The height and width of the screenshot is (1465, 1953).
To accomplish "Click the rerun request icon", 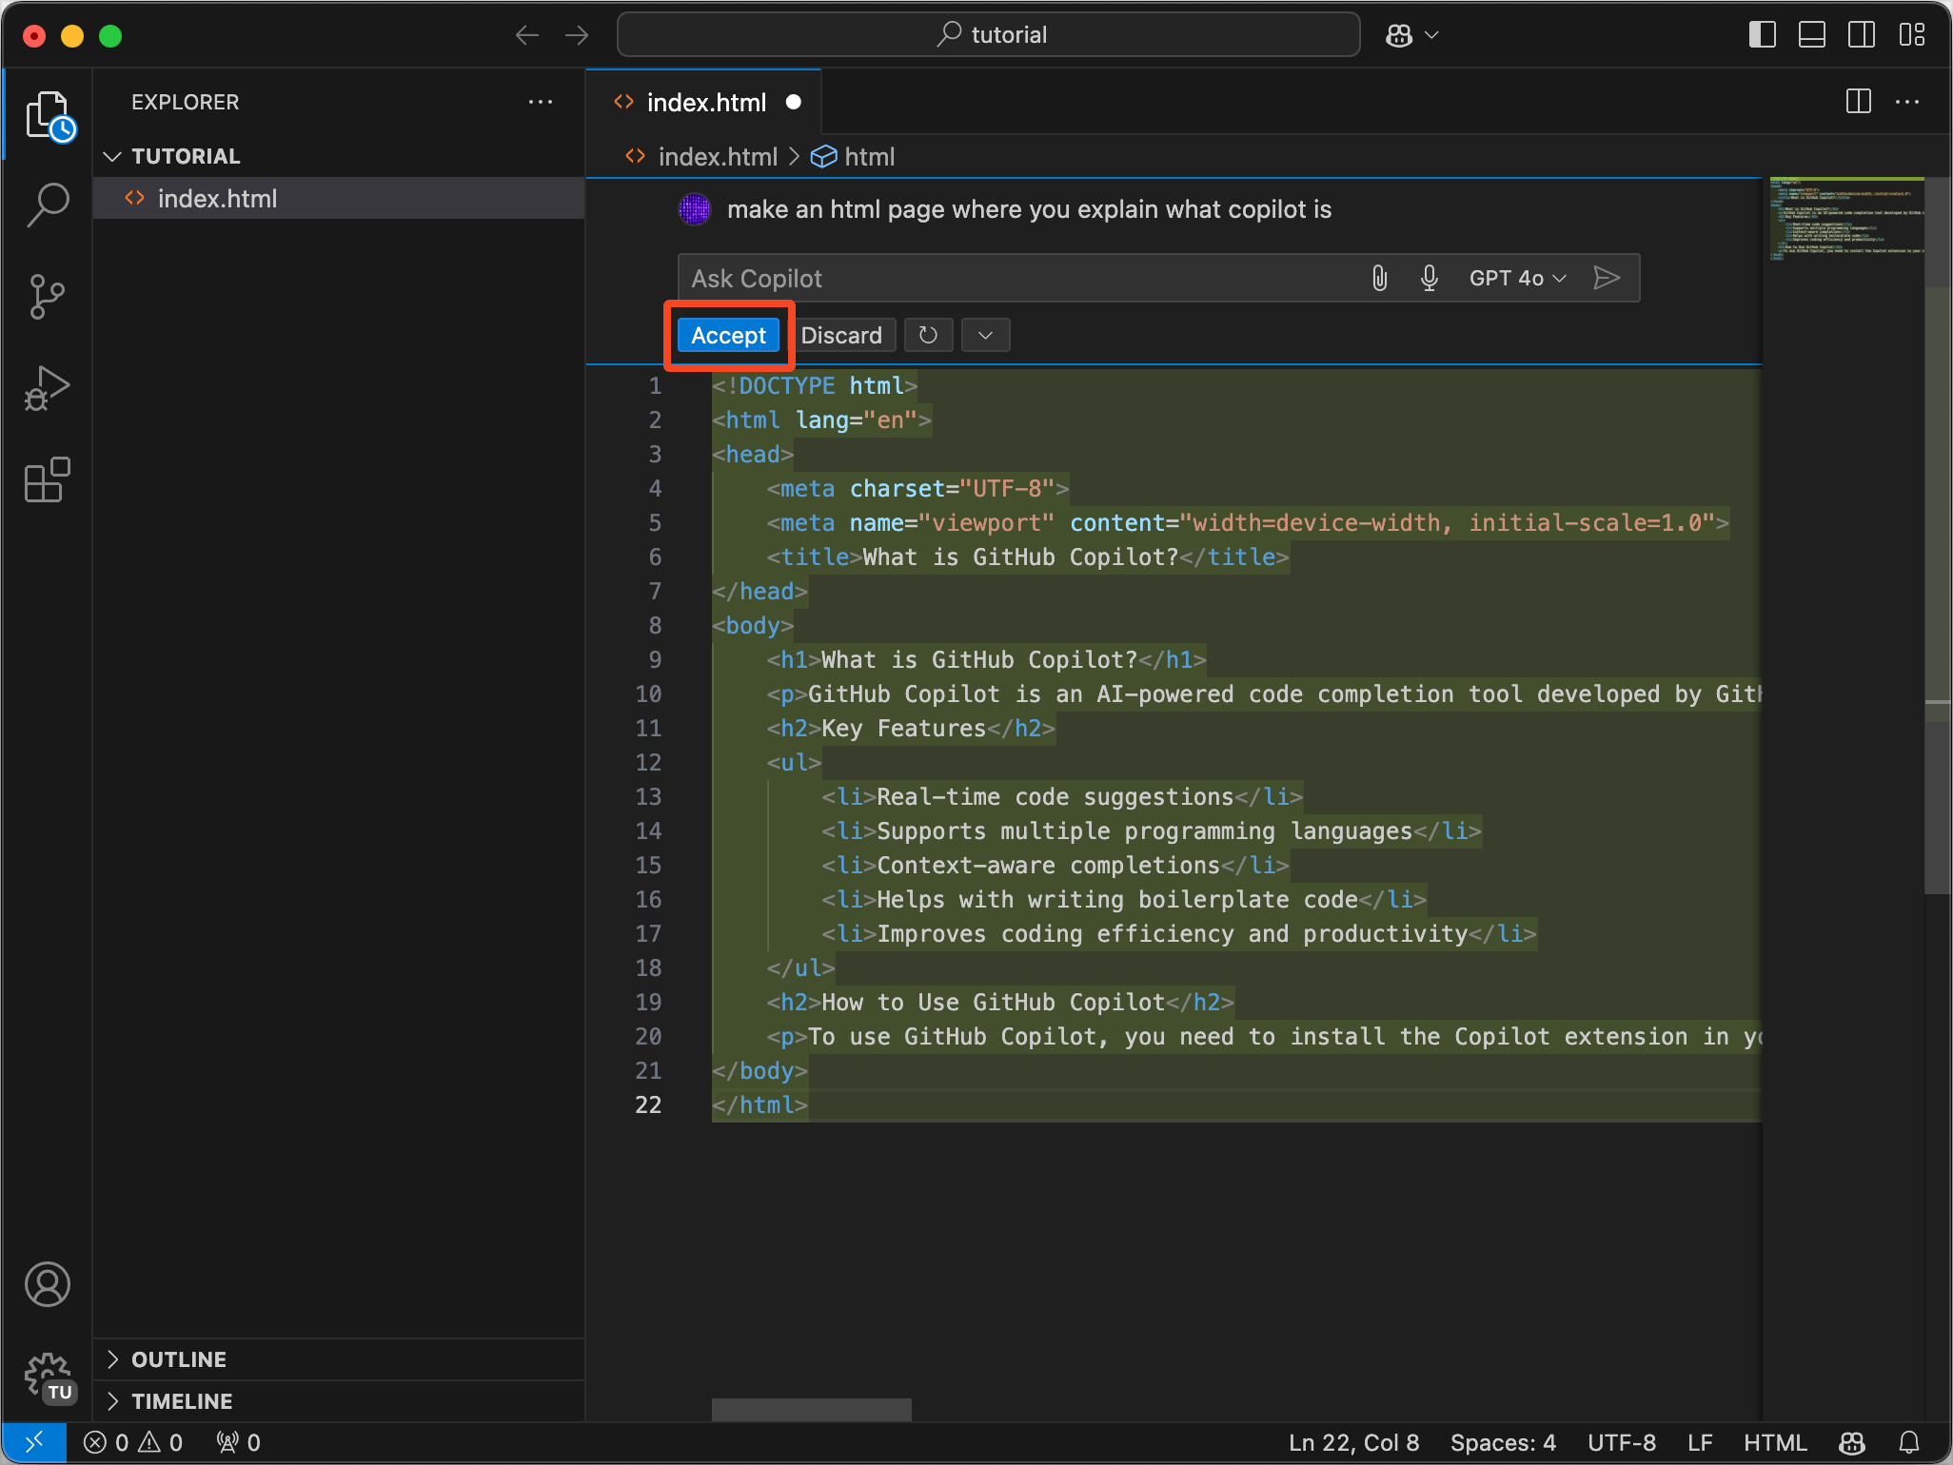I will click(928, 335).
